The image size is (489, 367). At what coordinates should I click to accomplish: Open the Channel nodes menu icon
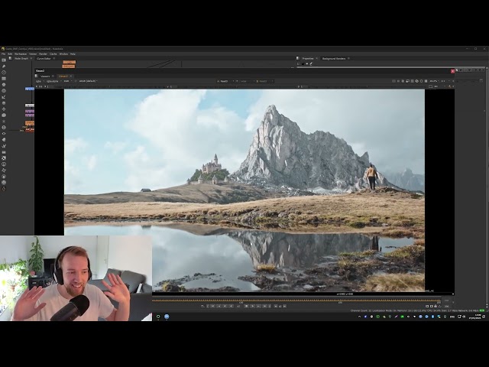(4, 79)
